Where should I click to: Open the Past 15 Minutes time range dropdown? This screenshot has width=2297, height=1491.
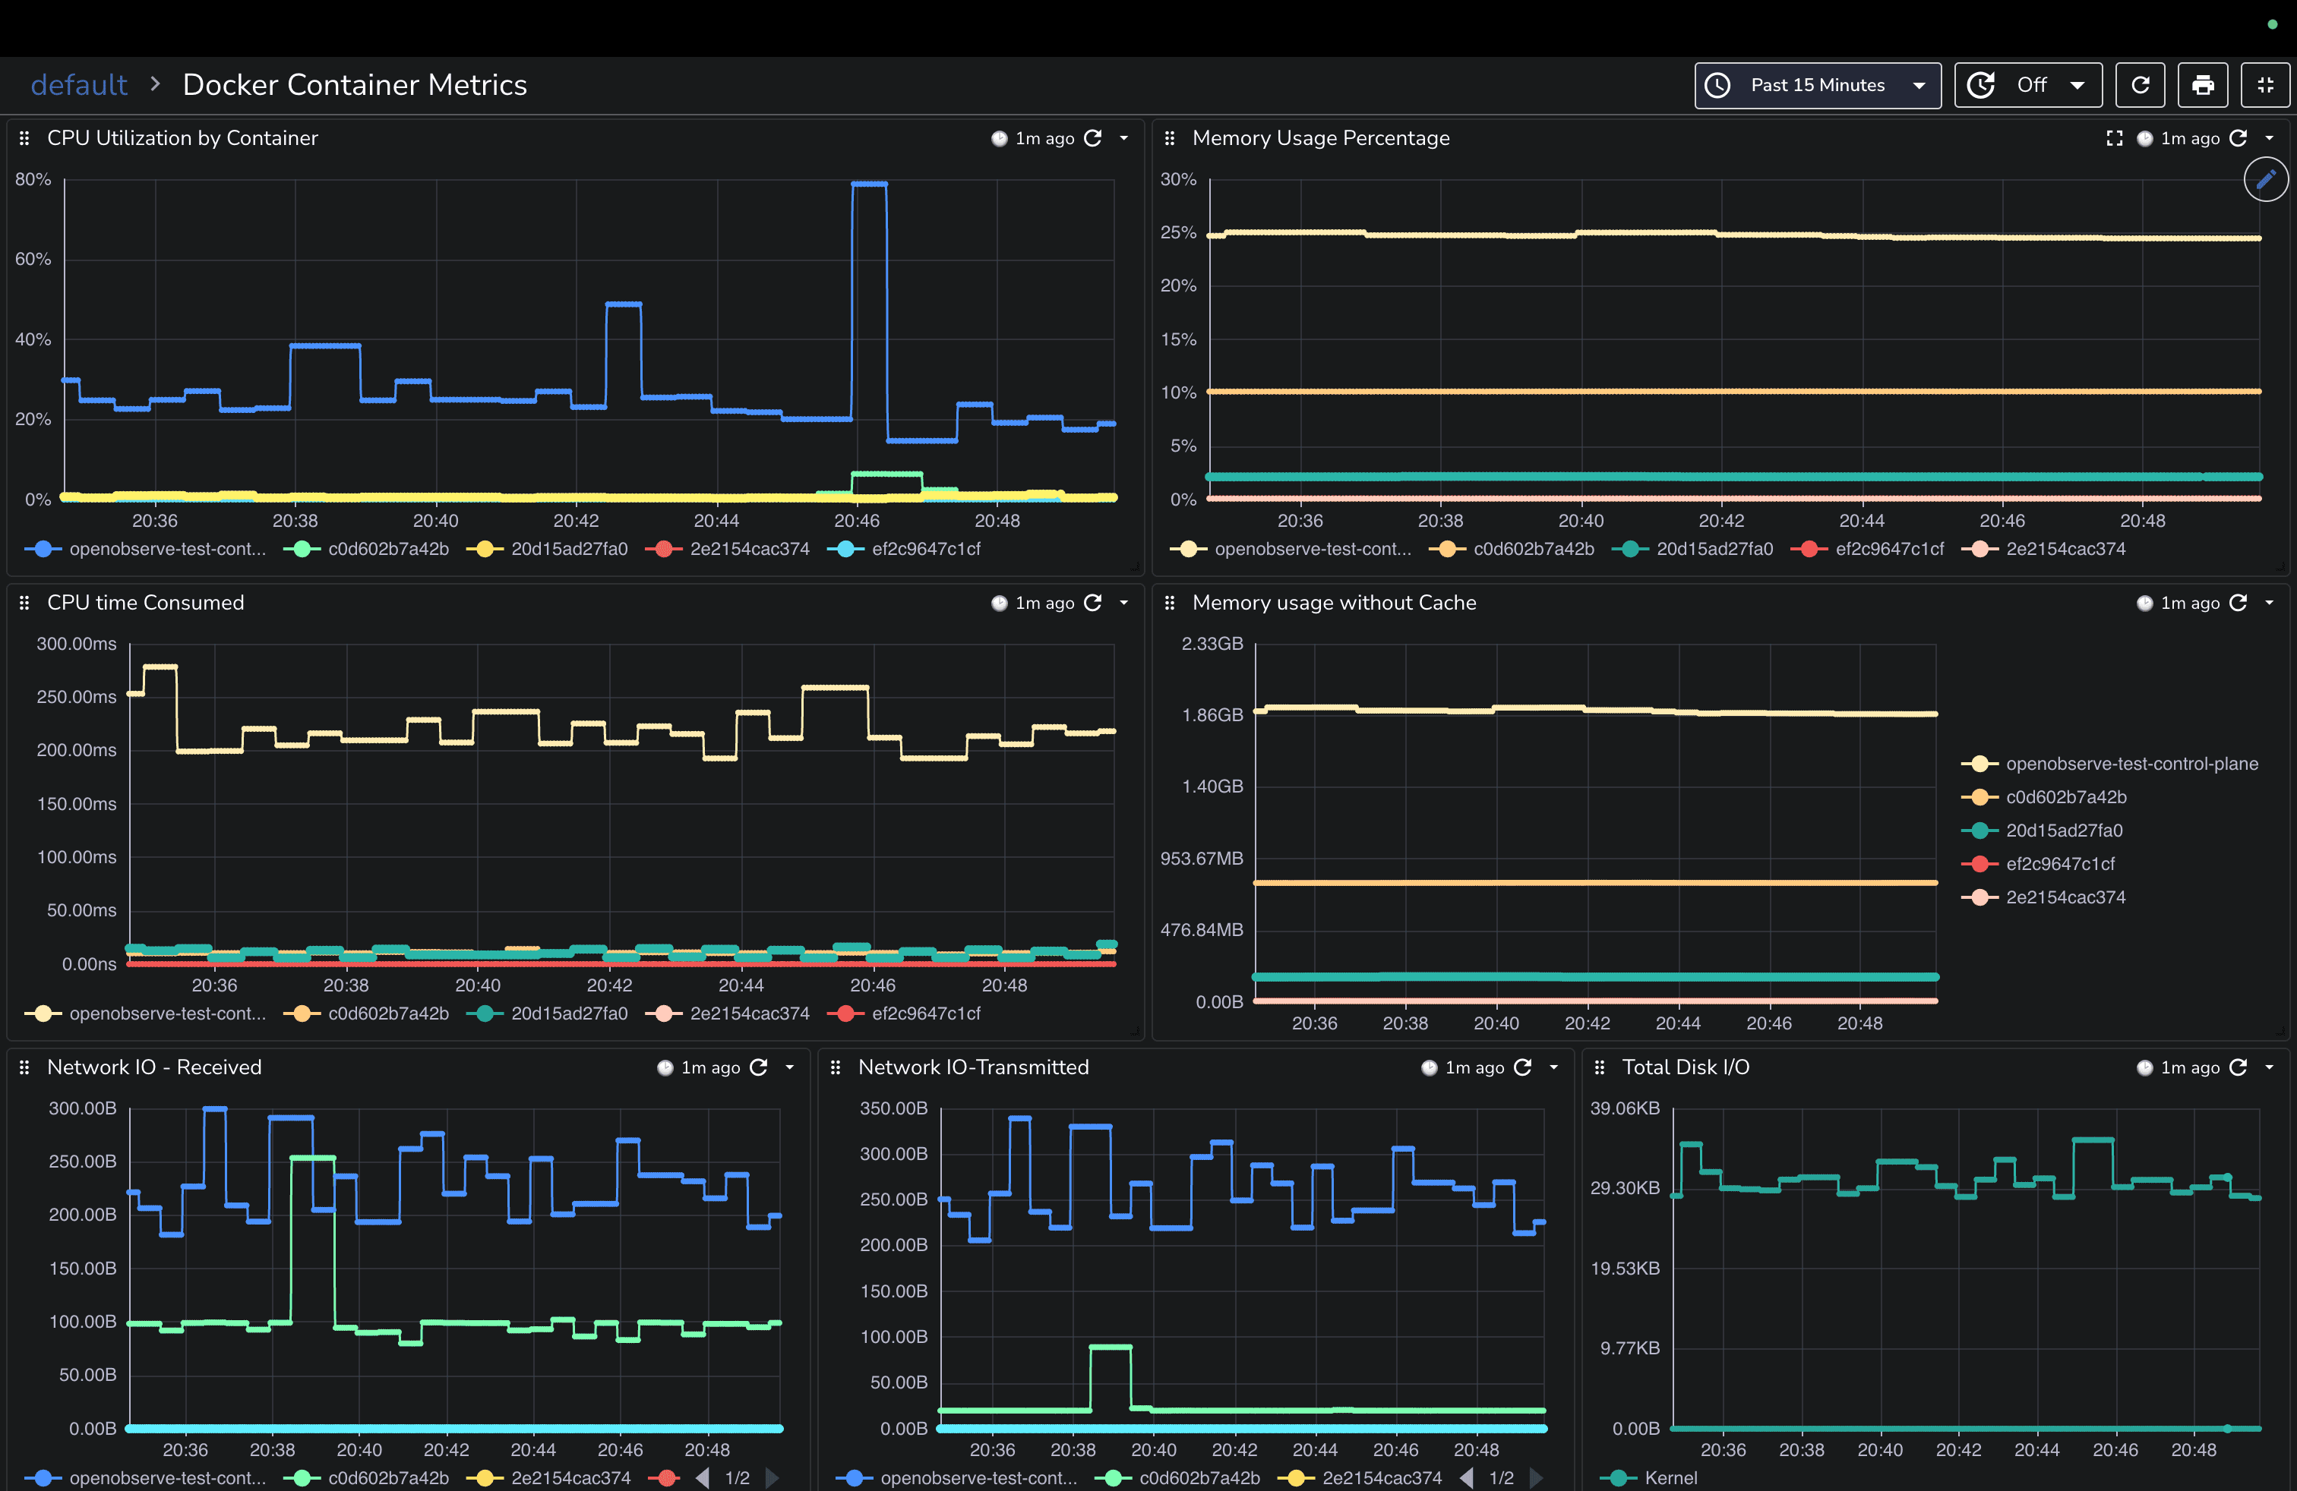(x=1818, y=85)
